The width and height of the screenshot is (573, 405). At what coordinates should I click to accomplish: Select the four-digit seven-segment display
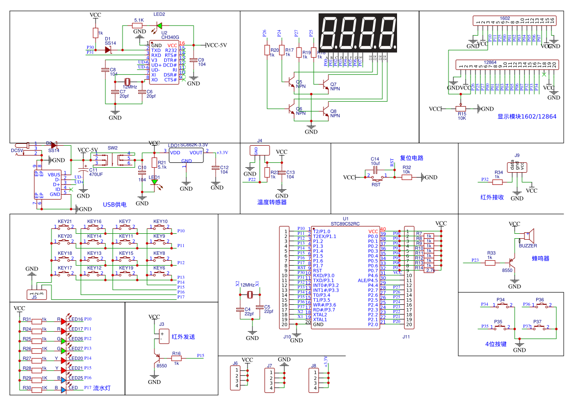point(358,33)
